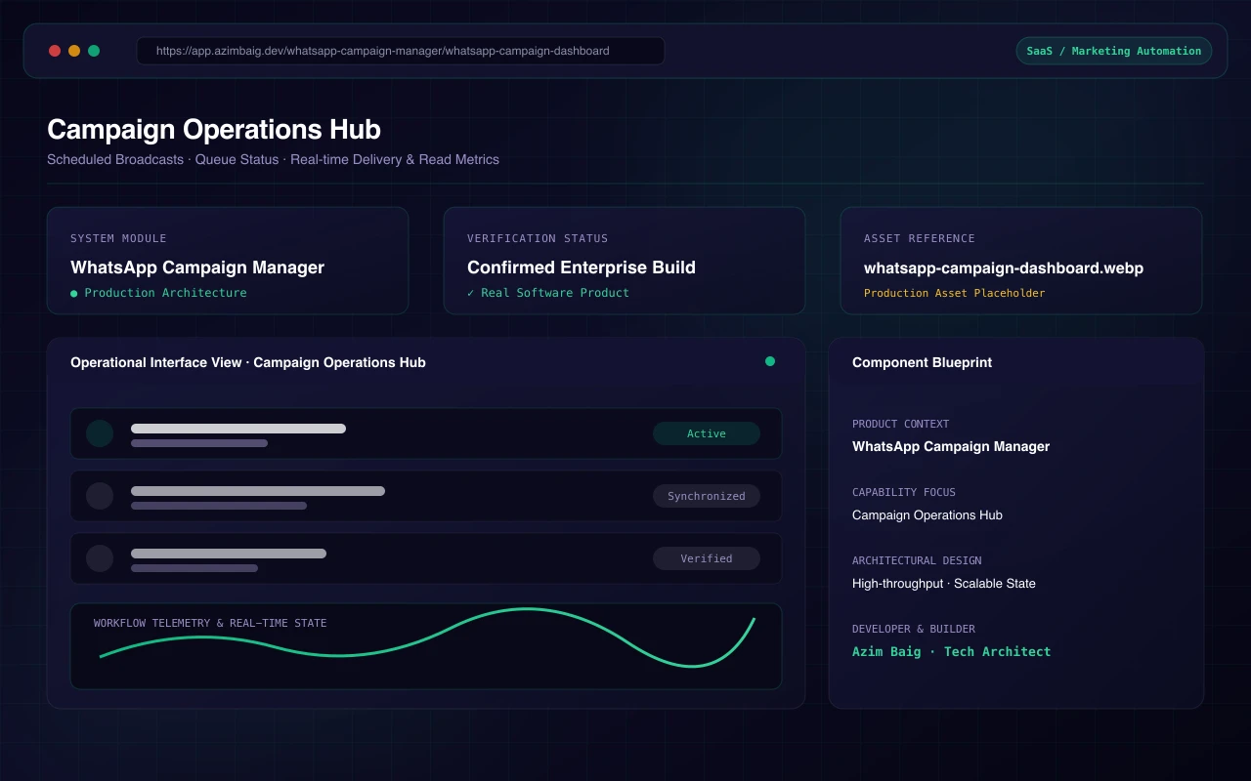
Task: Click the Workflow Telemetry & Real-Time State label
Action: (210, 623)
